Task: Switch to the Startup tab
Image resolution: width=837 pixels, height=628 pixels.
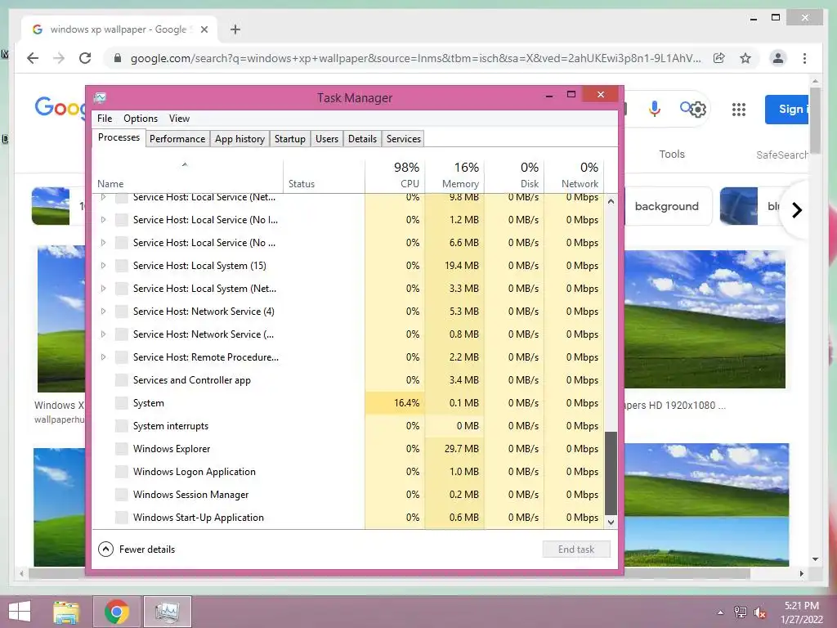Action: (x=290, y=139)
